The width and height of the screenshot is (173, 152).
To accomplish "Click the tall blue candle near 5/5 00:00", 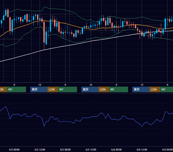I will click(x=165, y=24).
